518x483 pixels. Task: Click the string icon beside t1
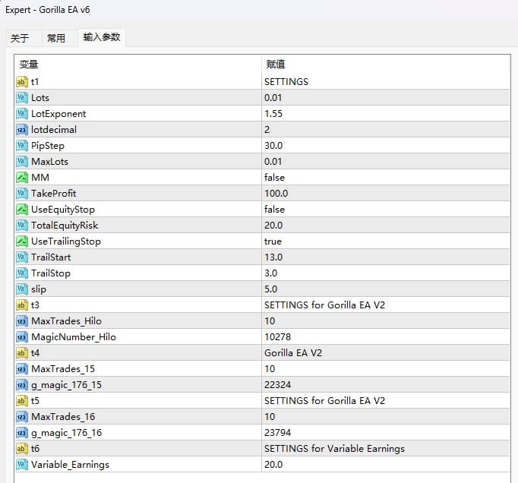point(22,81)
